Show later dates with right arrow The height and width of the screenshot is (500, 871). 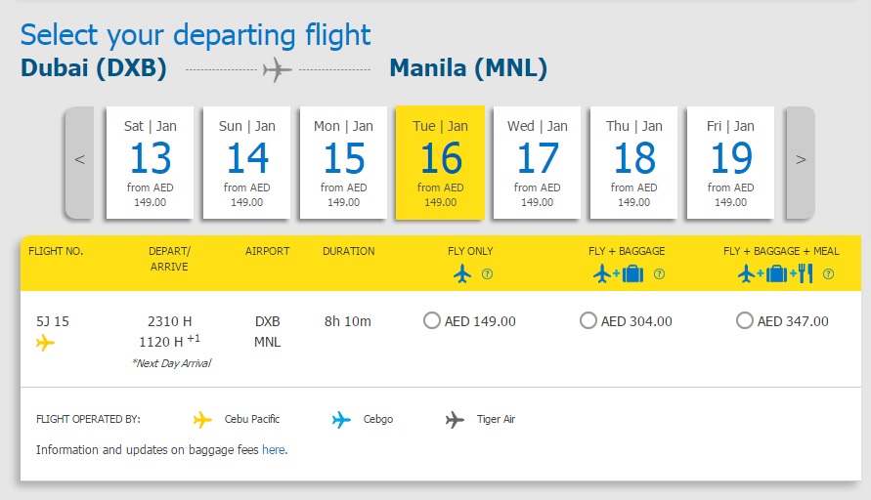[801, 162]
